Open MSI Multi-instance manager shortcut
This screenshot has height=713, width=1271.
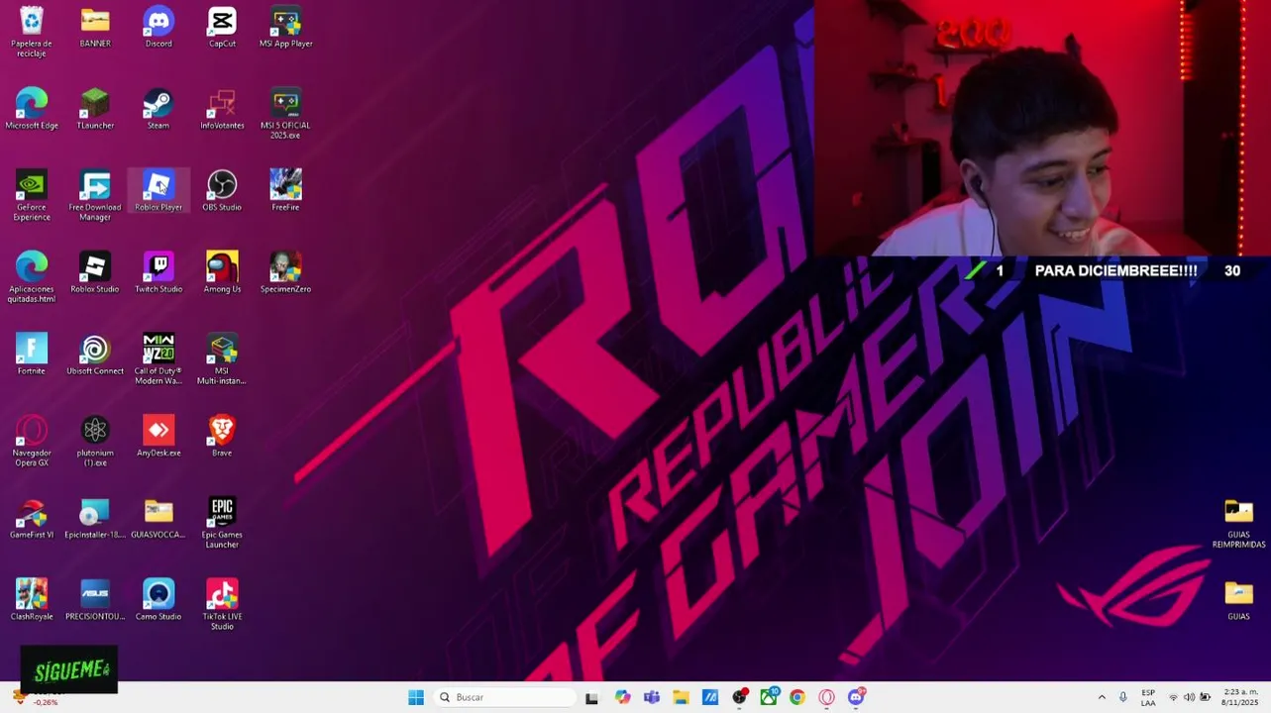222,359
